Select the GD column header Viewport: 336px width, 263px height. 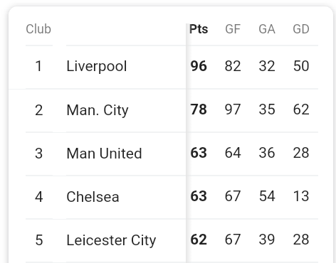(301, 29)
